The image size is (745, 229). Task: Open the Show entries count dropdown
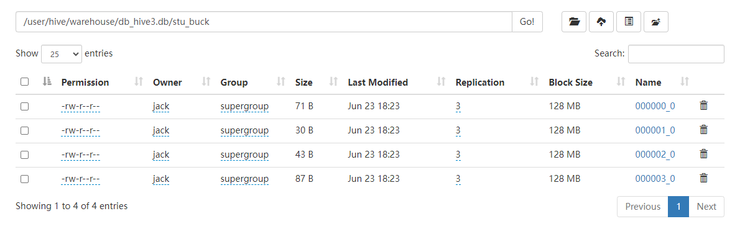click(x=62, y=54)
